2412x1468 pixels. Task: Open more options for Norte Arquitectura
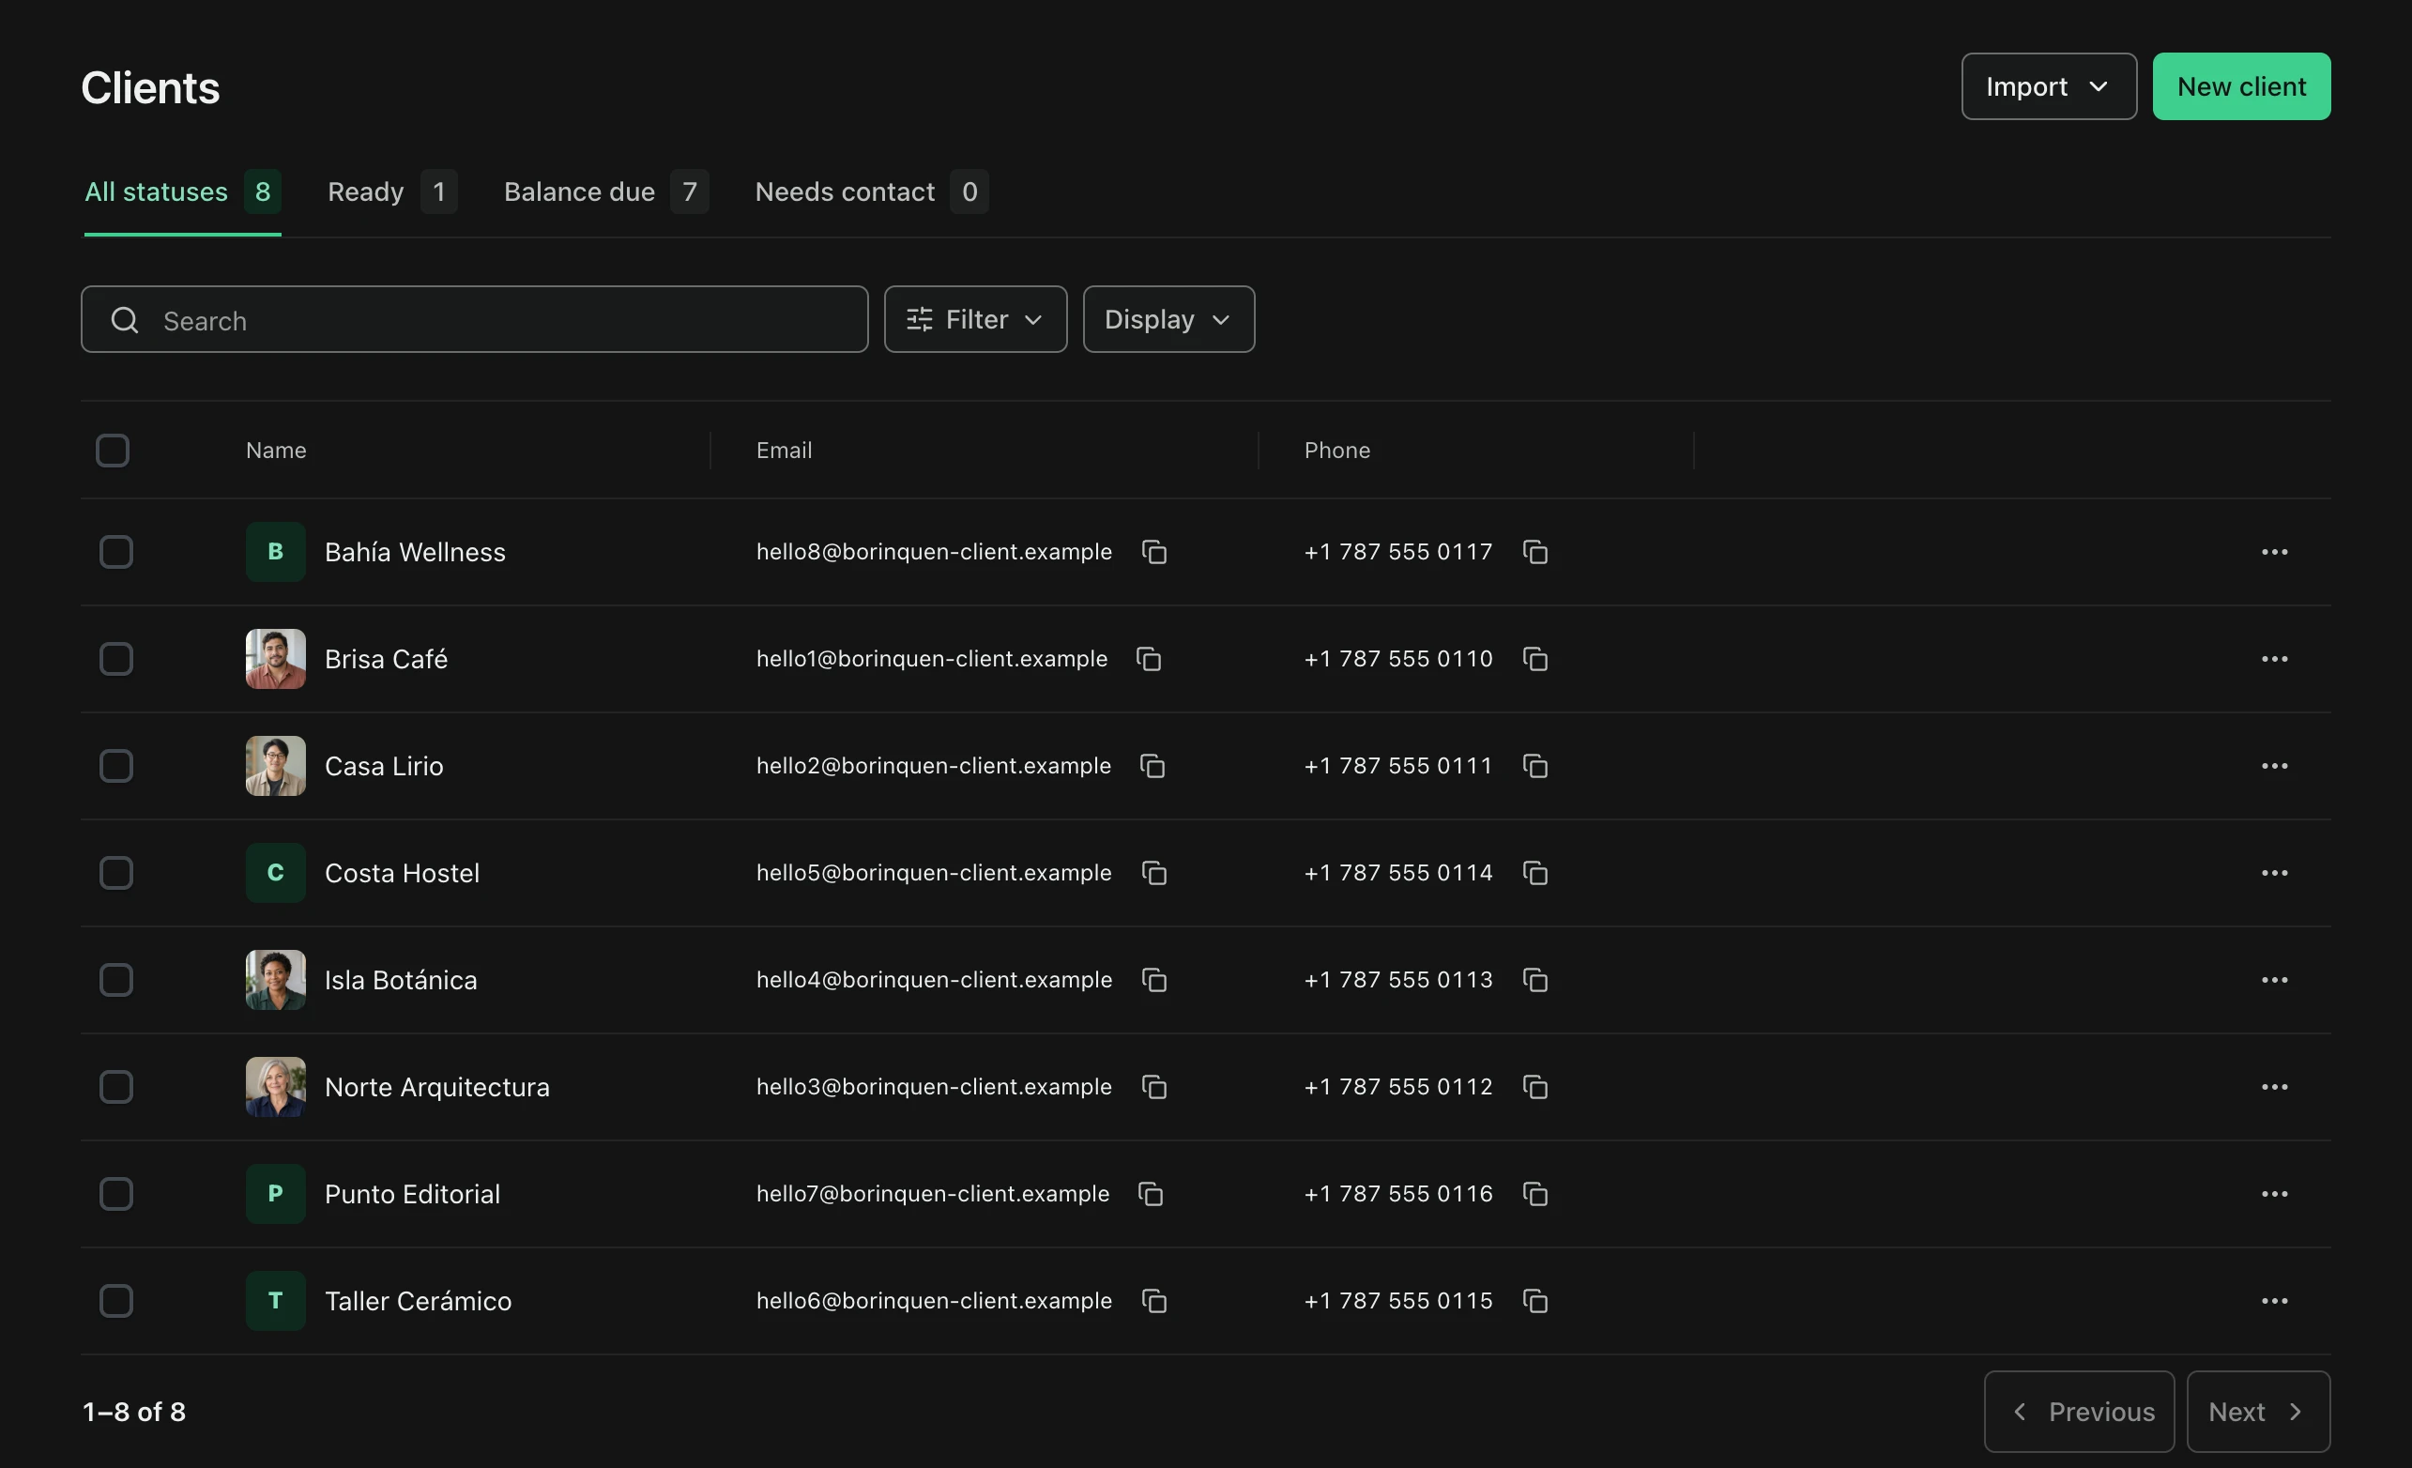click(x=2274, y=1087)
